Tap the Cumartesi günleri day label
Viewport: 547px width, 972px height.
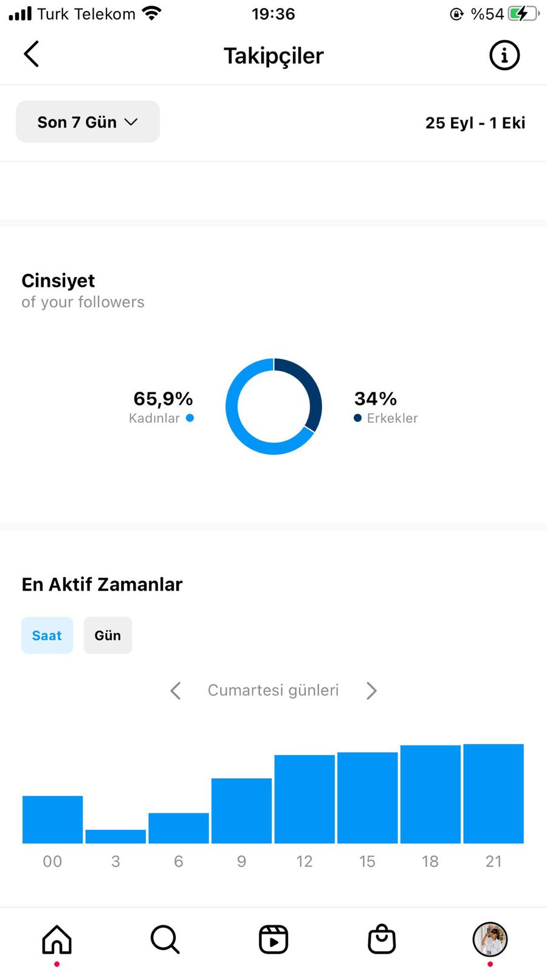point(273,690)
